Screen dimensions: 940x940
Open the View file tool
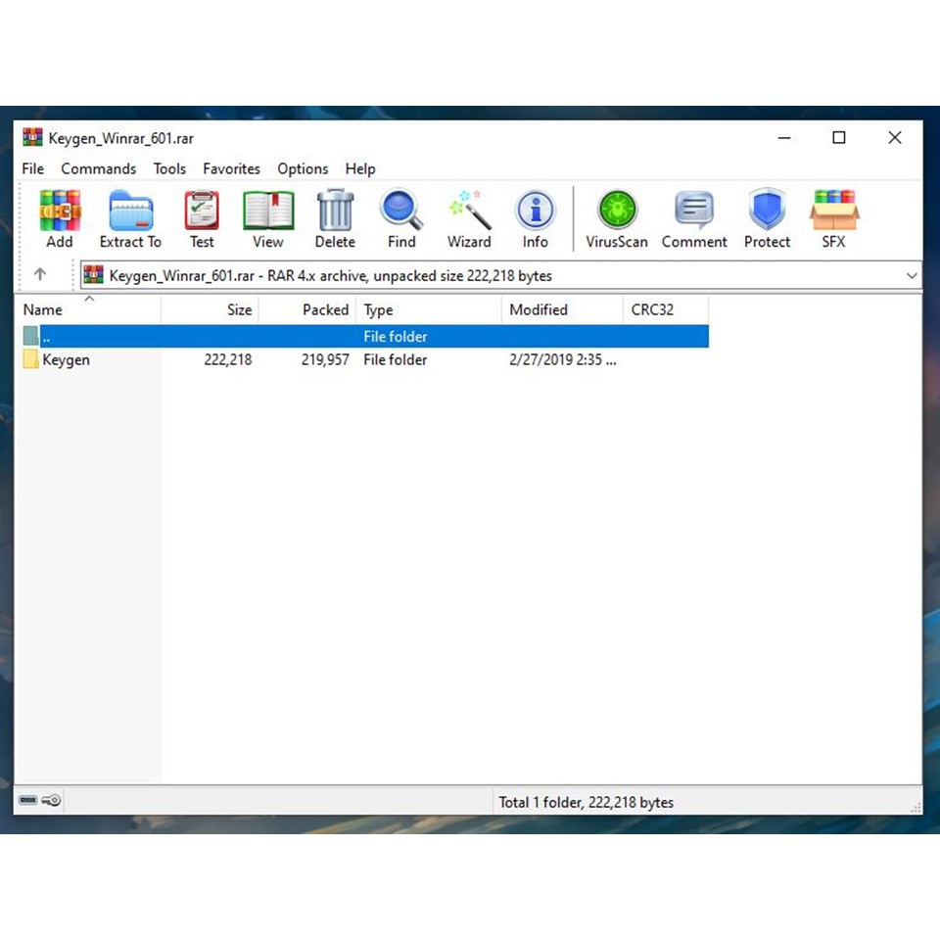[x=267, y=218]
